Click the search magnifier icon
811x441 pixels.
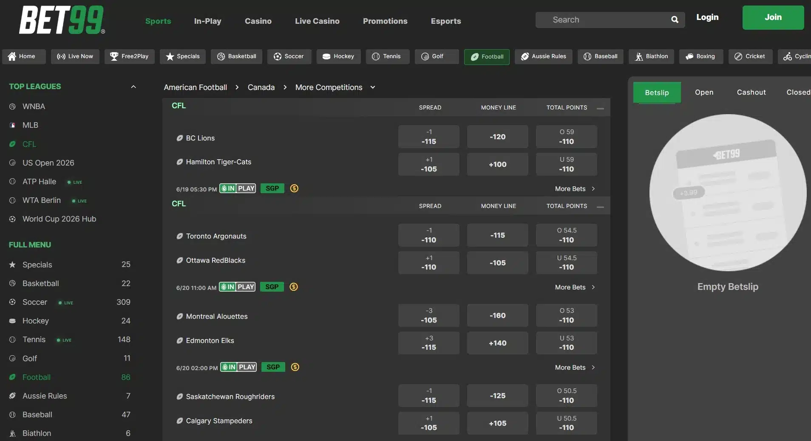click(x=675, y=20)
